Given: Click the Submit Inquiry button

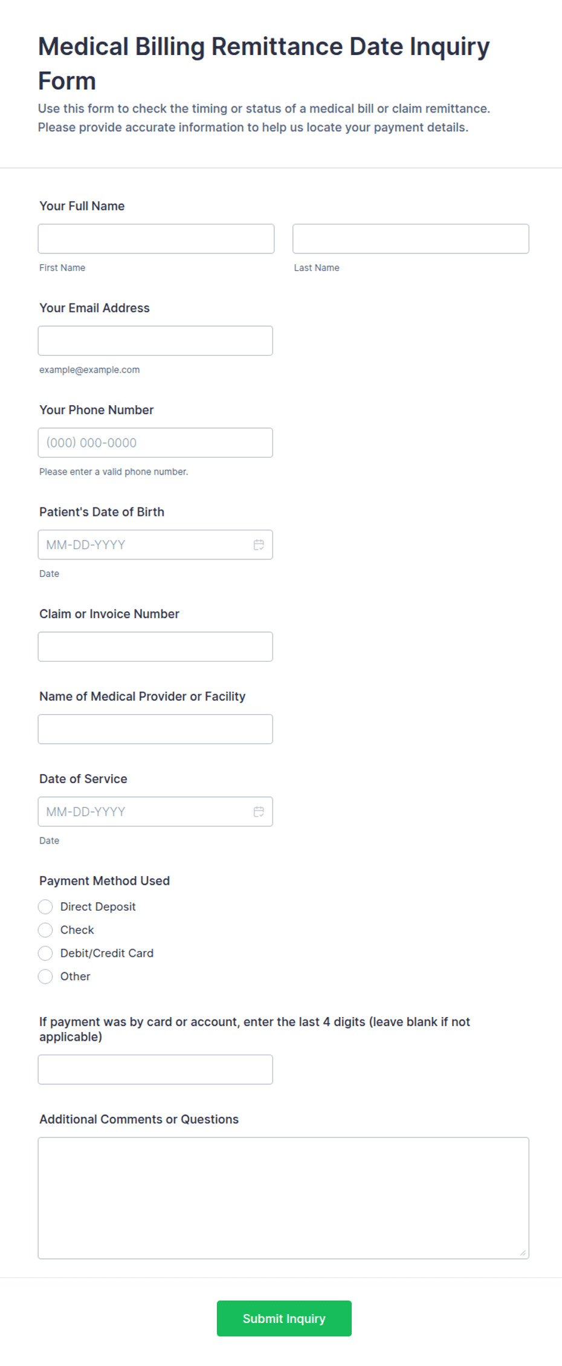Looking at the screenshot, I should click(284, 1318).
